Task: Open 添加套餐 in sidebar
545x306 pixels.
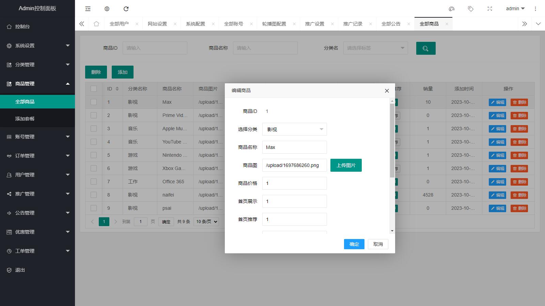Action: click(x=25, y=119)
